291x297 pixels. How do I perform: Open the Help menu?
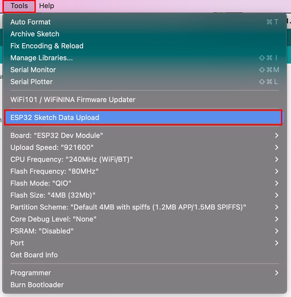point(47,6)
